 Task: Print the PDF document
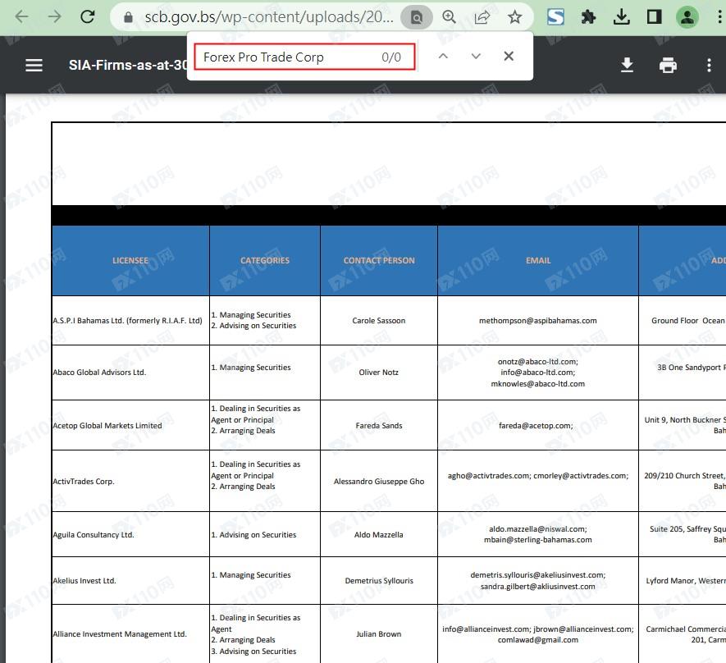(x=668, y=65)
